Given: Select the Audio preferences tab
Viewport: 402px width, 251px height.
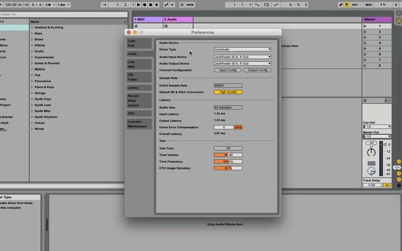Looking at the screenshot, I should [139, 54].
